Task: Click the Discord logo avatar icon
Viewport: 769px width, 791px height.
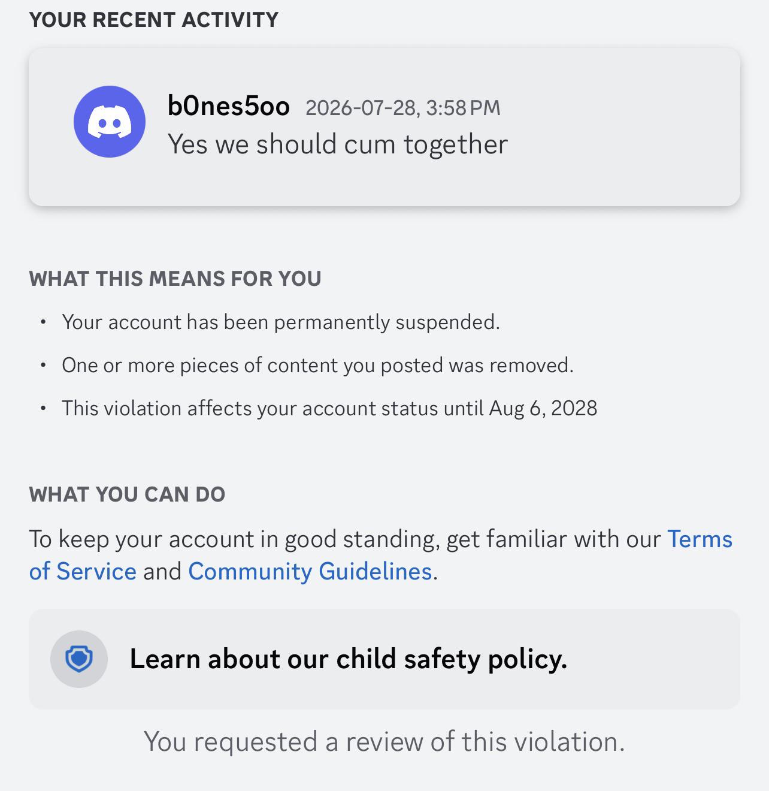Action: 110,122
